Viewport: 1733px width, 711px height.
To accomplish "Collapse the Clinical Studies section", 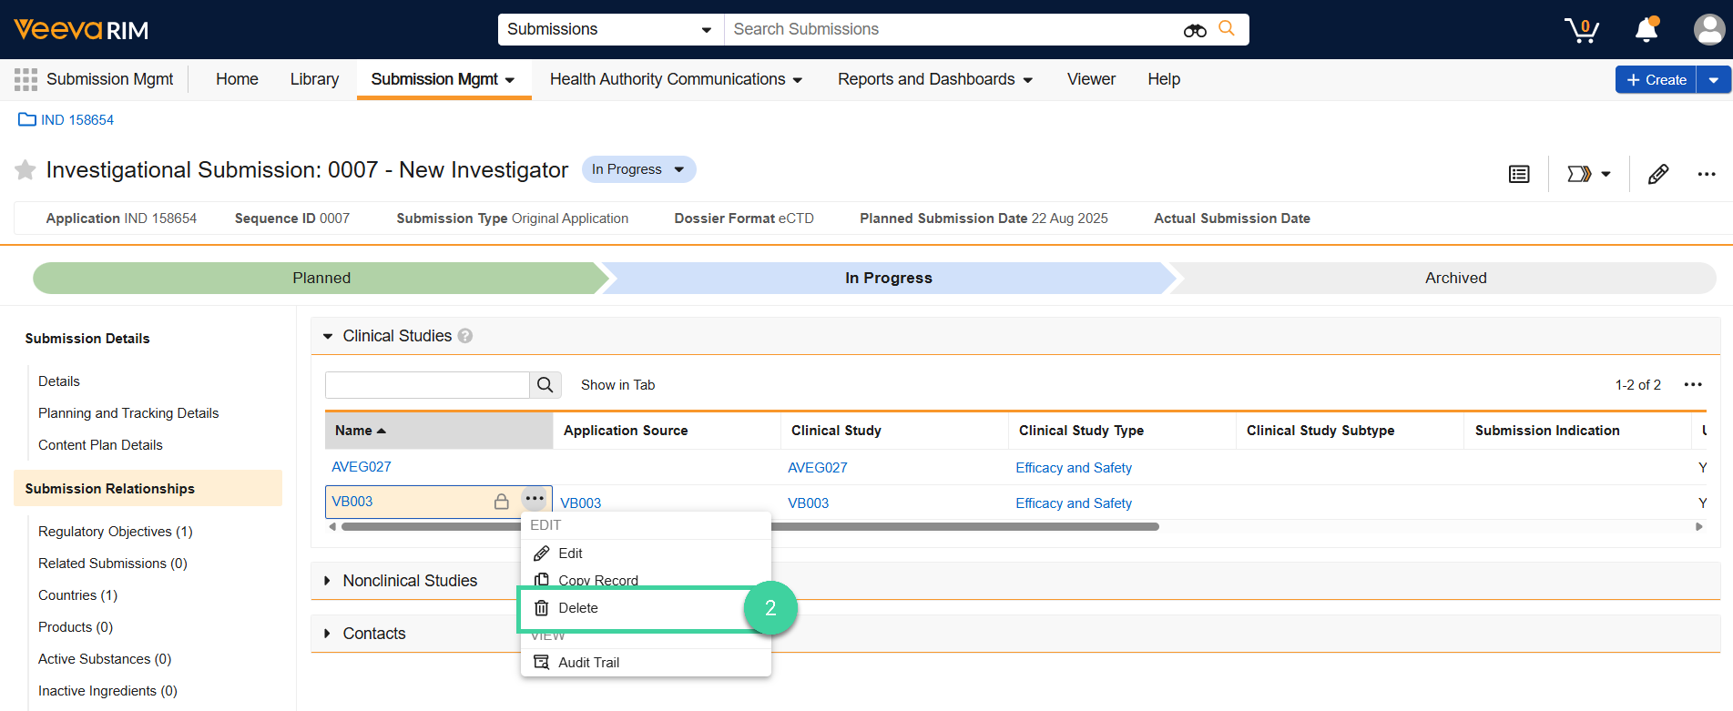I will [x=328, y=336].
